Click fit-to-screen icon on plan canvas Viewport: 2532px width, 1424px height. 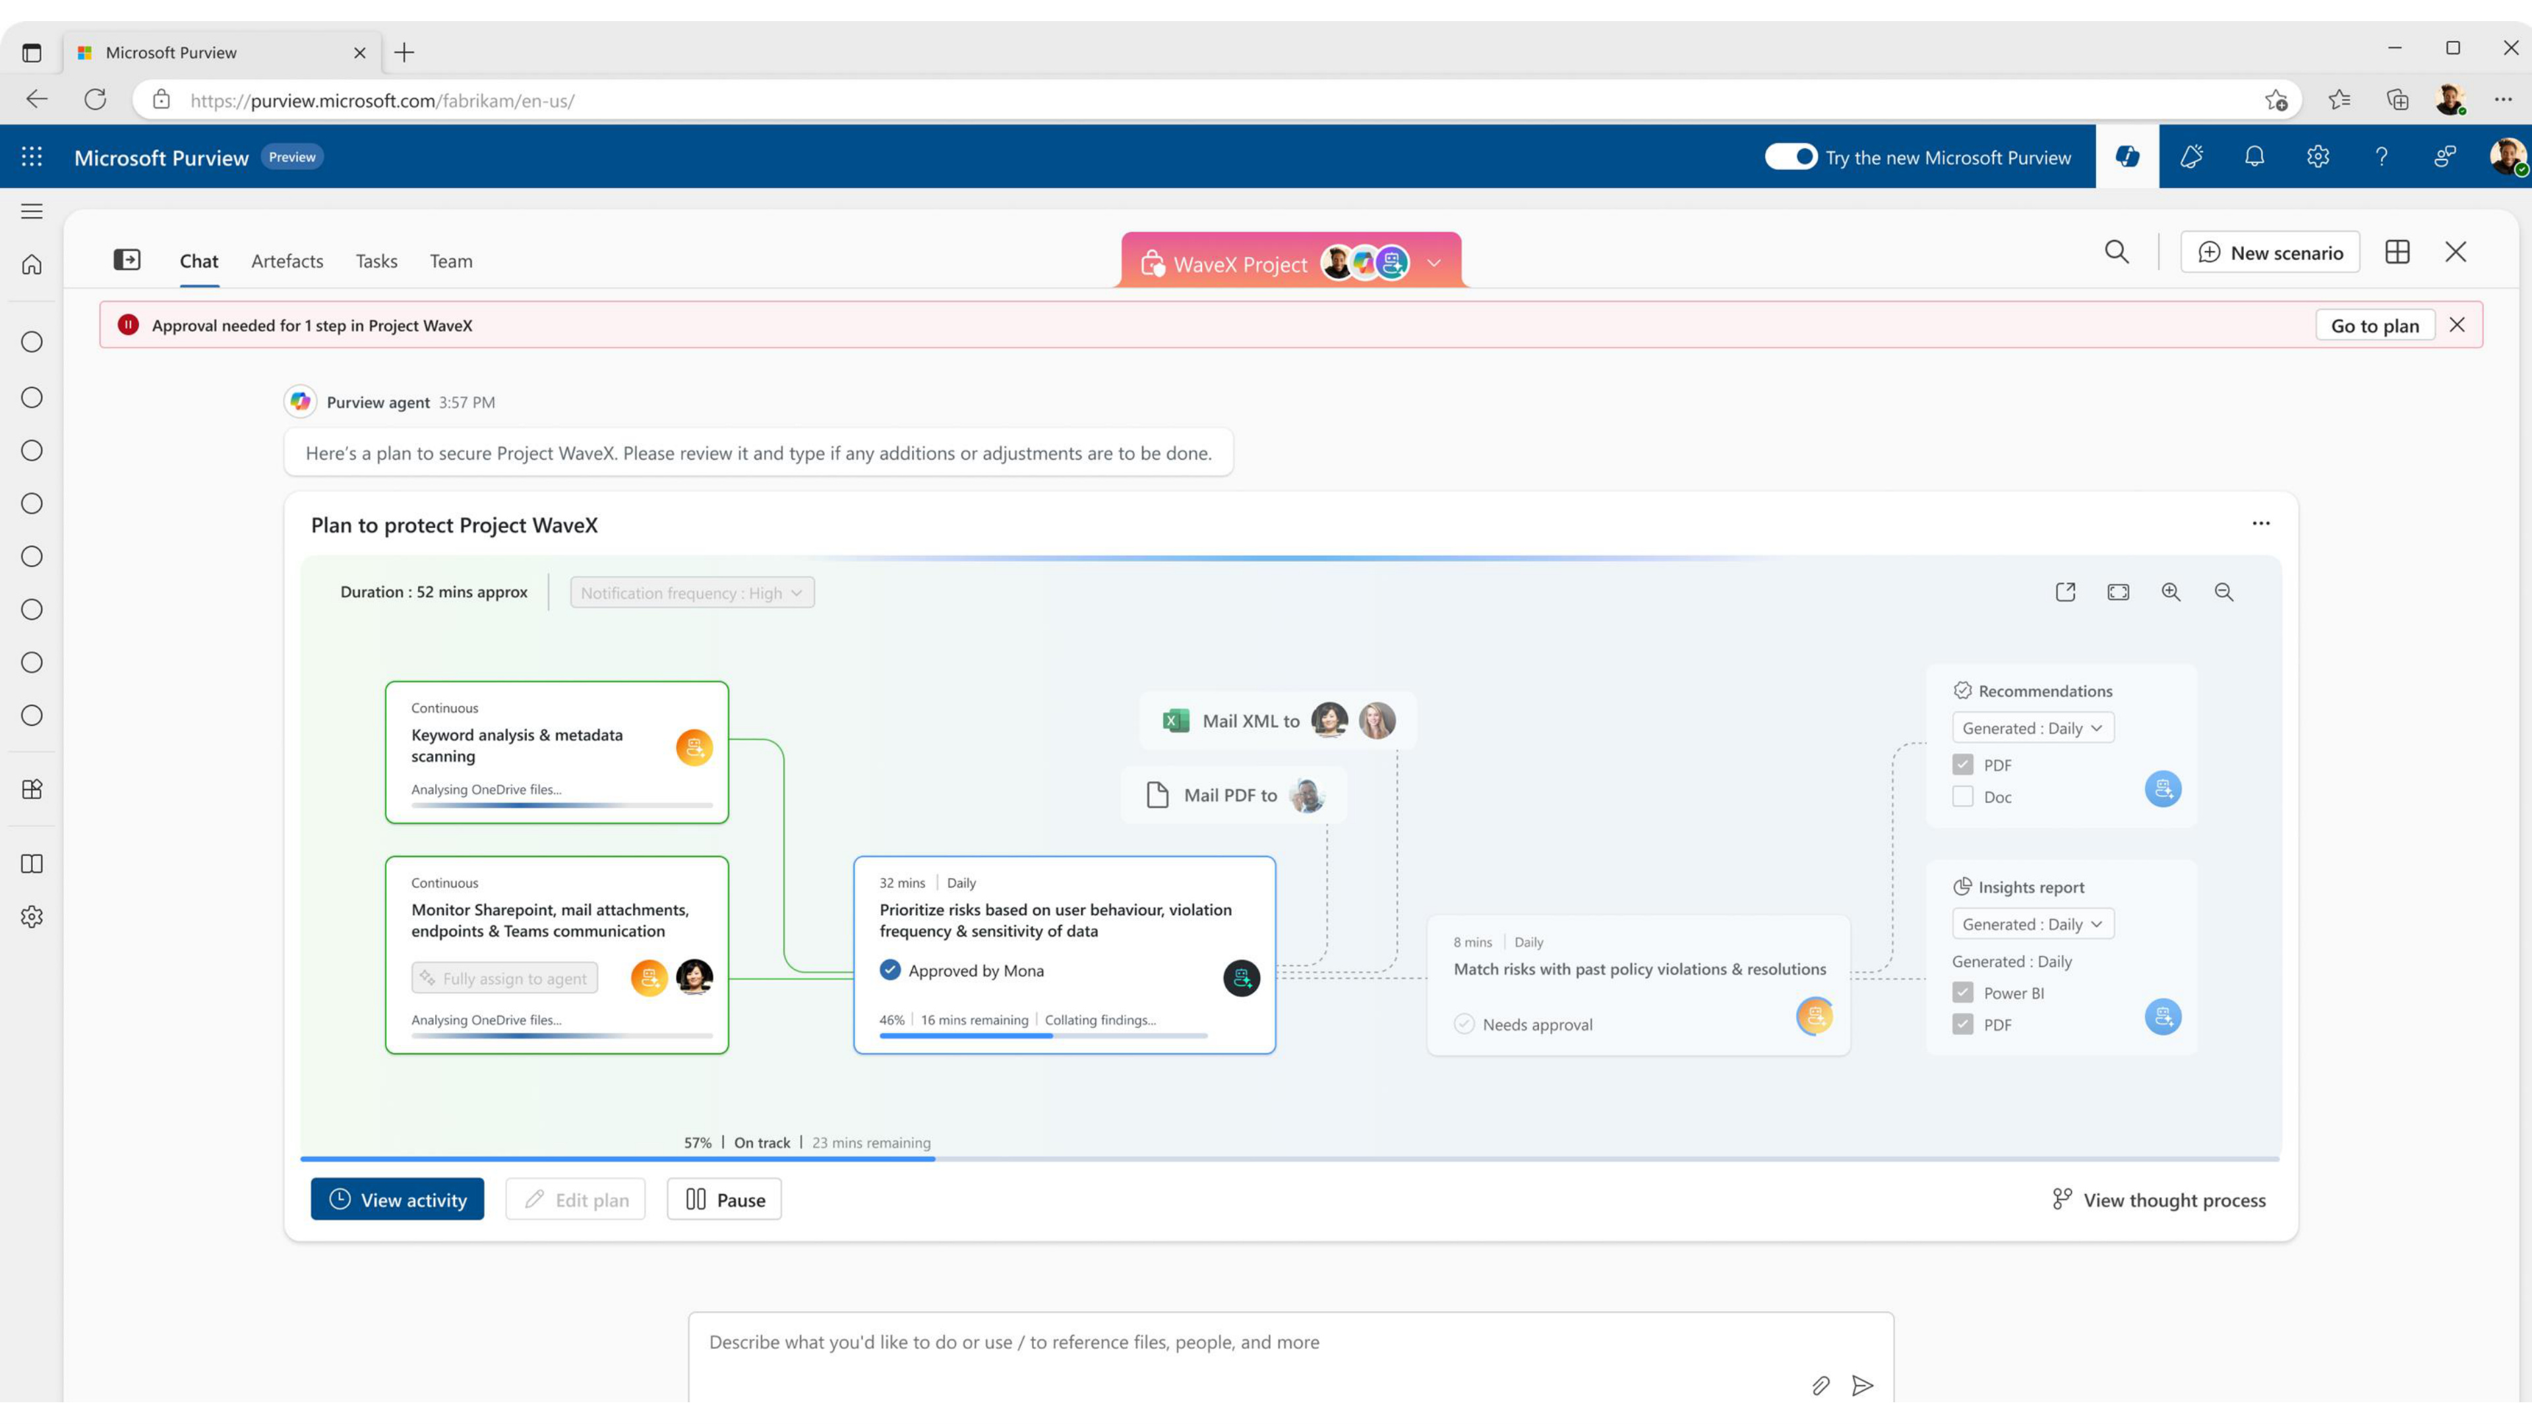point(2118,593)
